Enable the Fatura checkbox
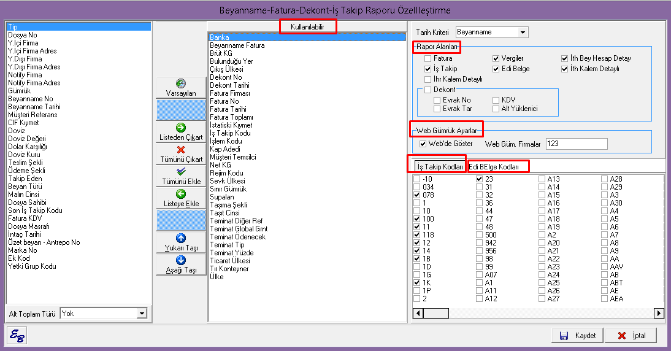Image resolution: width=671 pixels, height=351 pixels. click(x=428, y=58)
